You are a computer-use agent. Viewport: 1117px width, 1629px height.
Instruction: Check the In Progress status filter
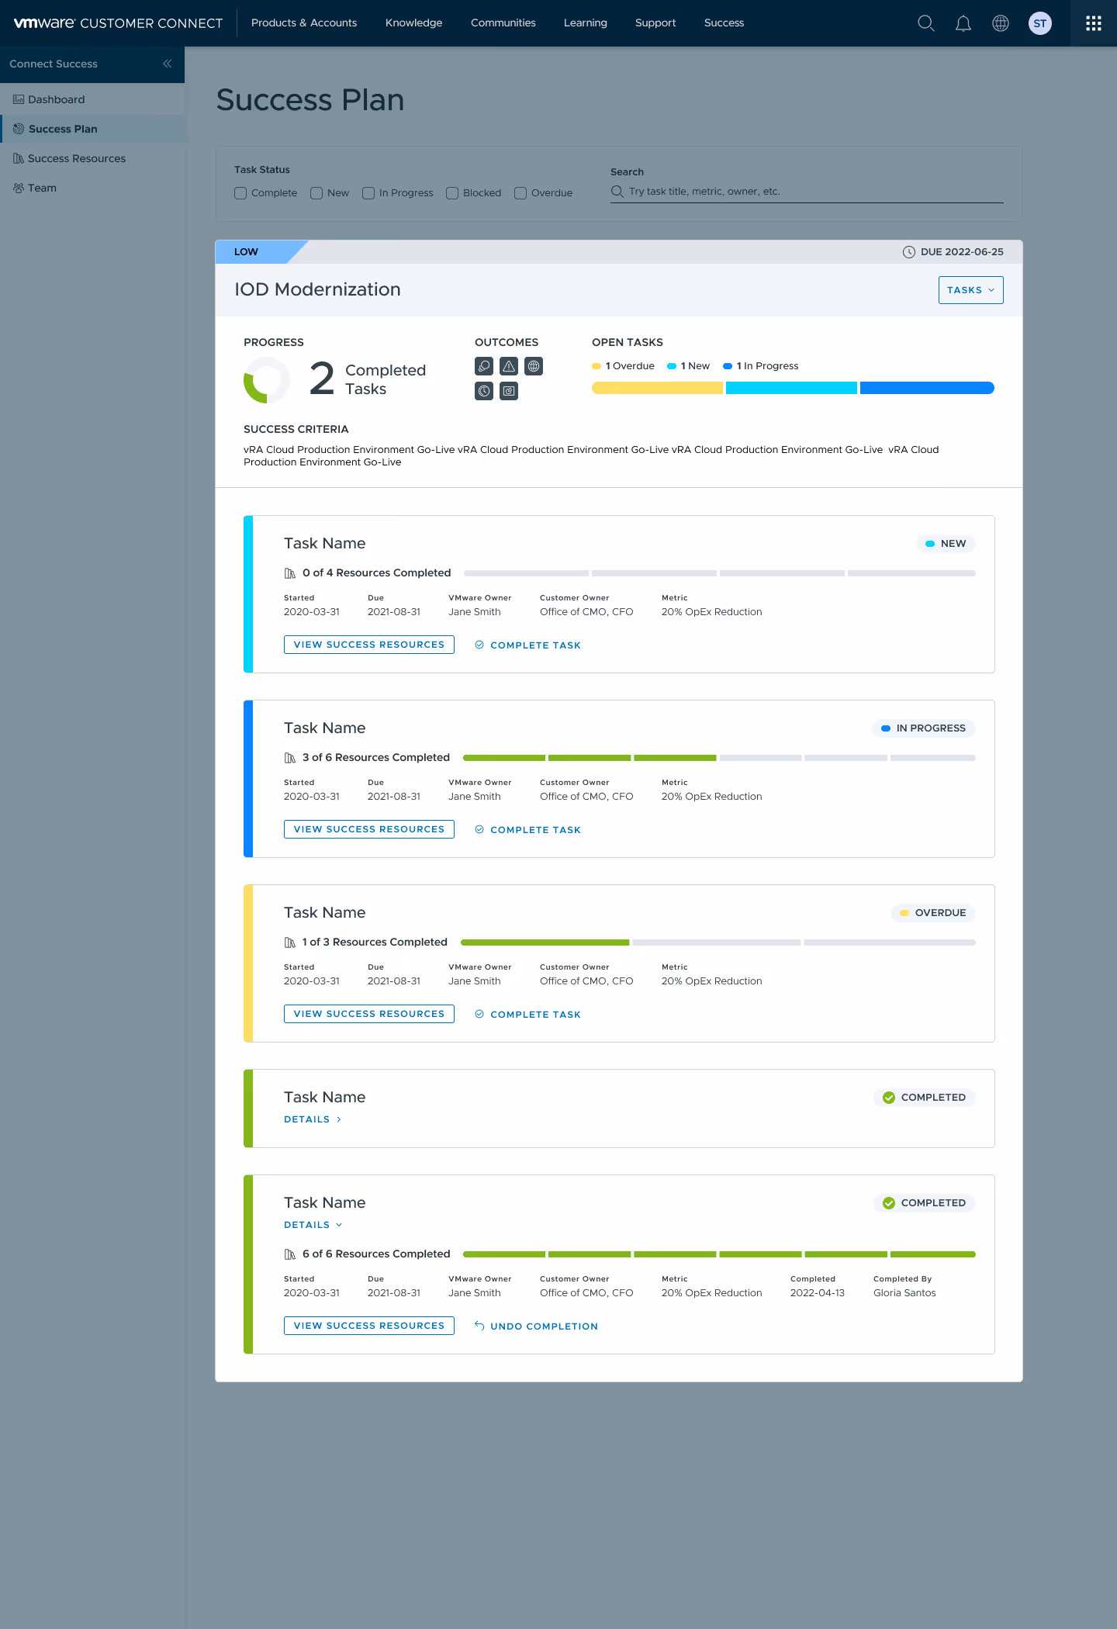click(x=368, y=193)
